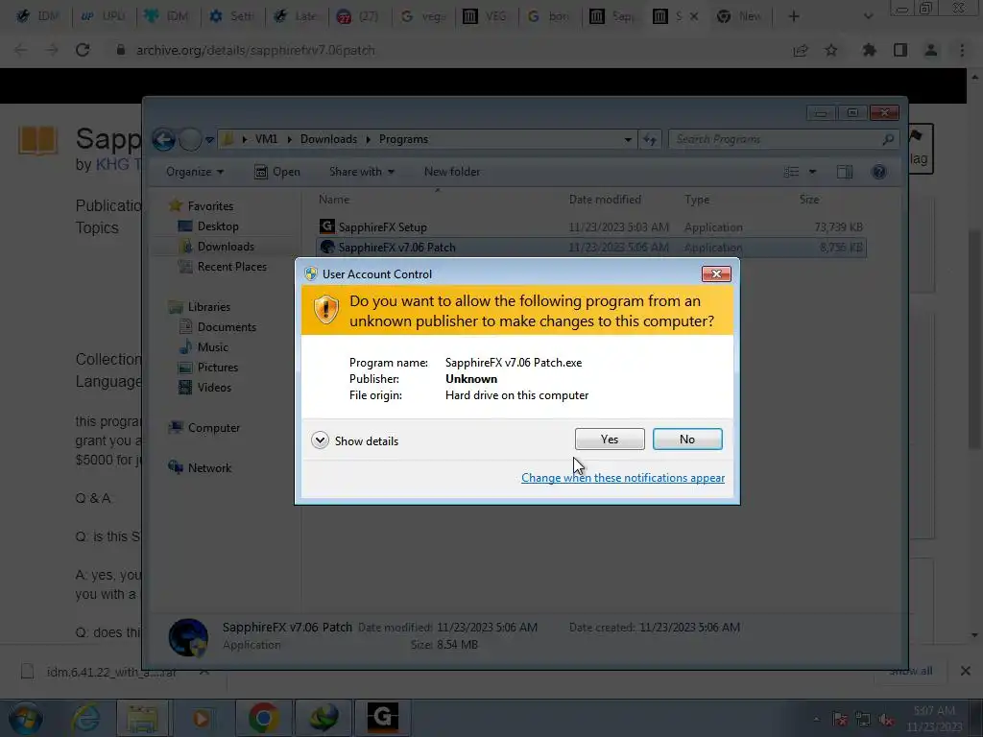Viewport: 983px width, 737px height.
Task: Open Change when these notifications appear link
Action: 622,478
